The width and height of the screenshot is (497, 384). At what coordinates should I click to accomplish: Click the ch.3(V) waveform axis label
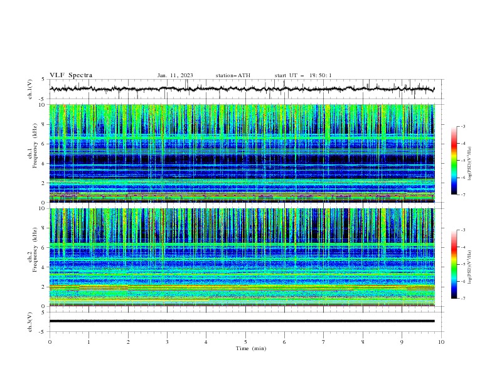pos(30,322)
